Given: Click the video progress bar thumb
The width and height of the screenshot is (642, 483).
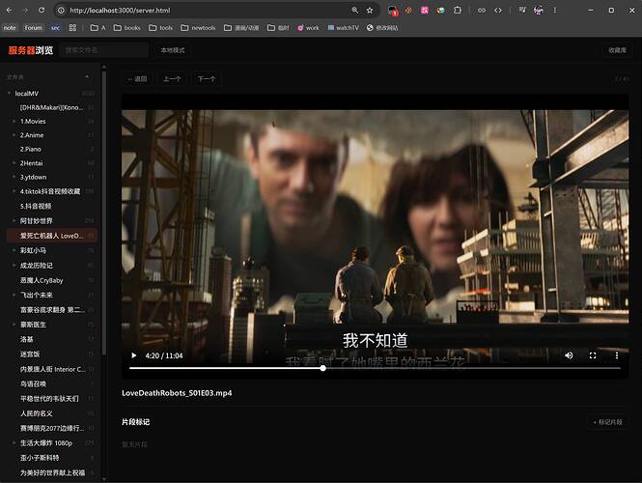Looking at the screenshot, I should click(x=323, y=368).
